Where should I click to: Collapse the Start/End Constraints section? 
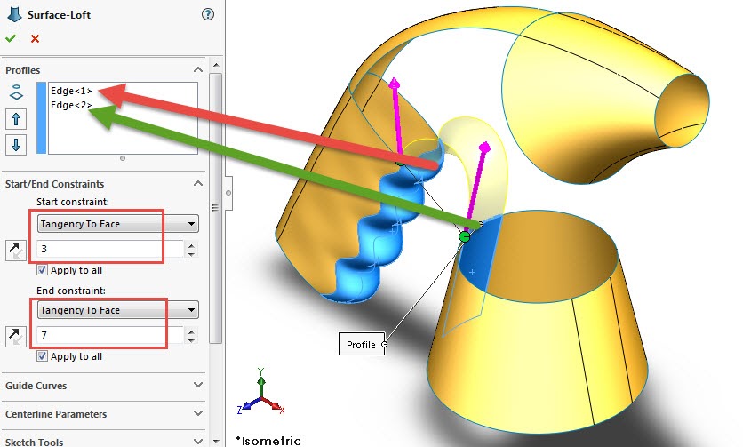(x=198, y=183)
